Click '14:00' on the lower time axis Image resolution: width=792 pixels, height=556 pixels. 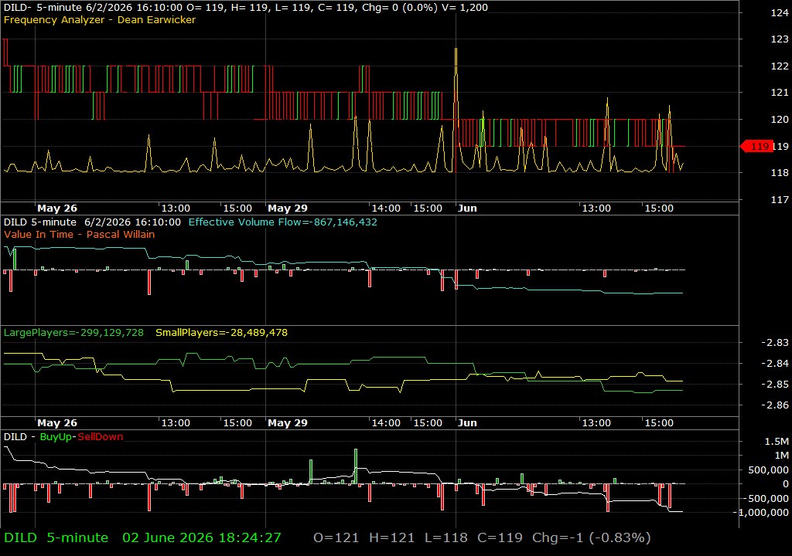point(386,423)
